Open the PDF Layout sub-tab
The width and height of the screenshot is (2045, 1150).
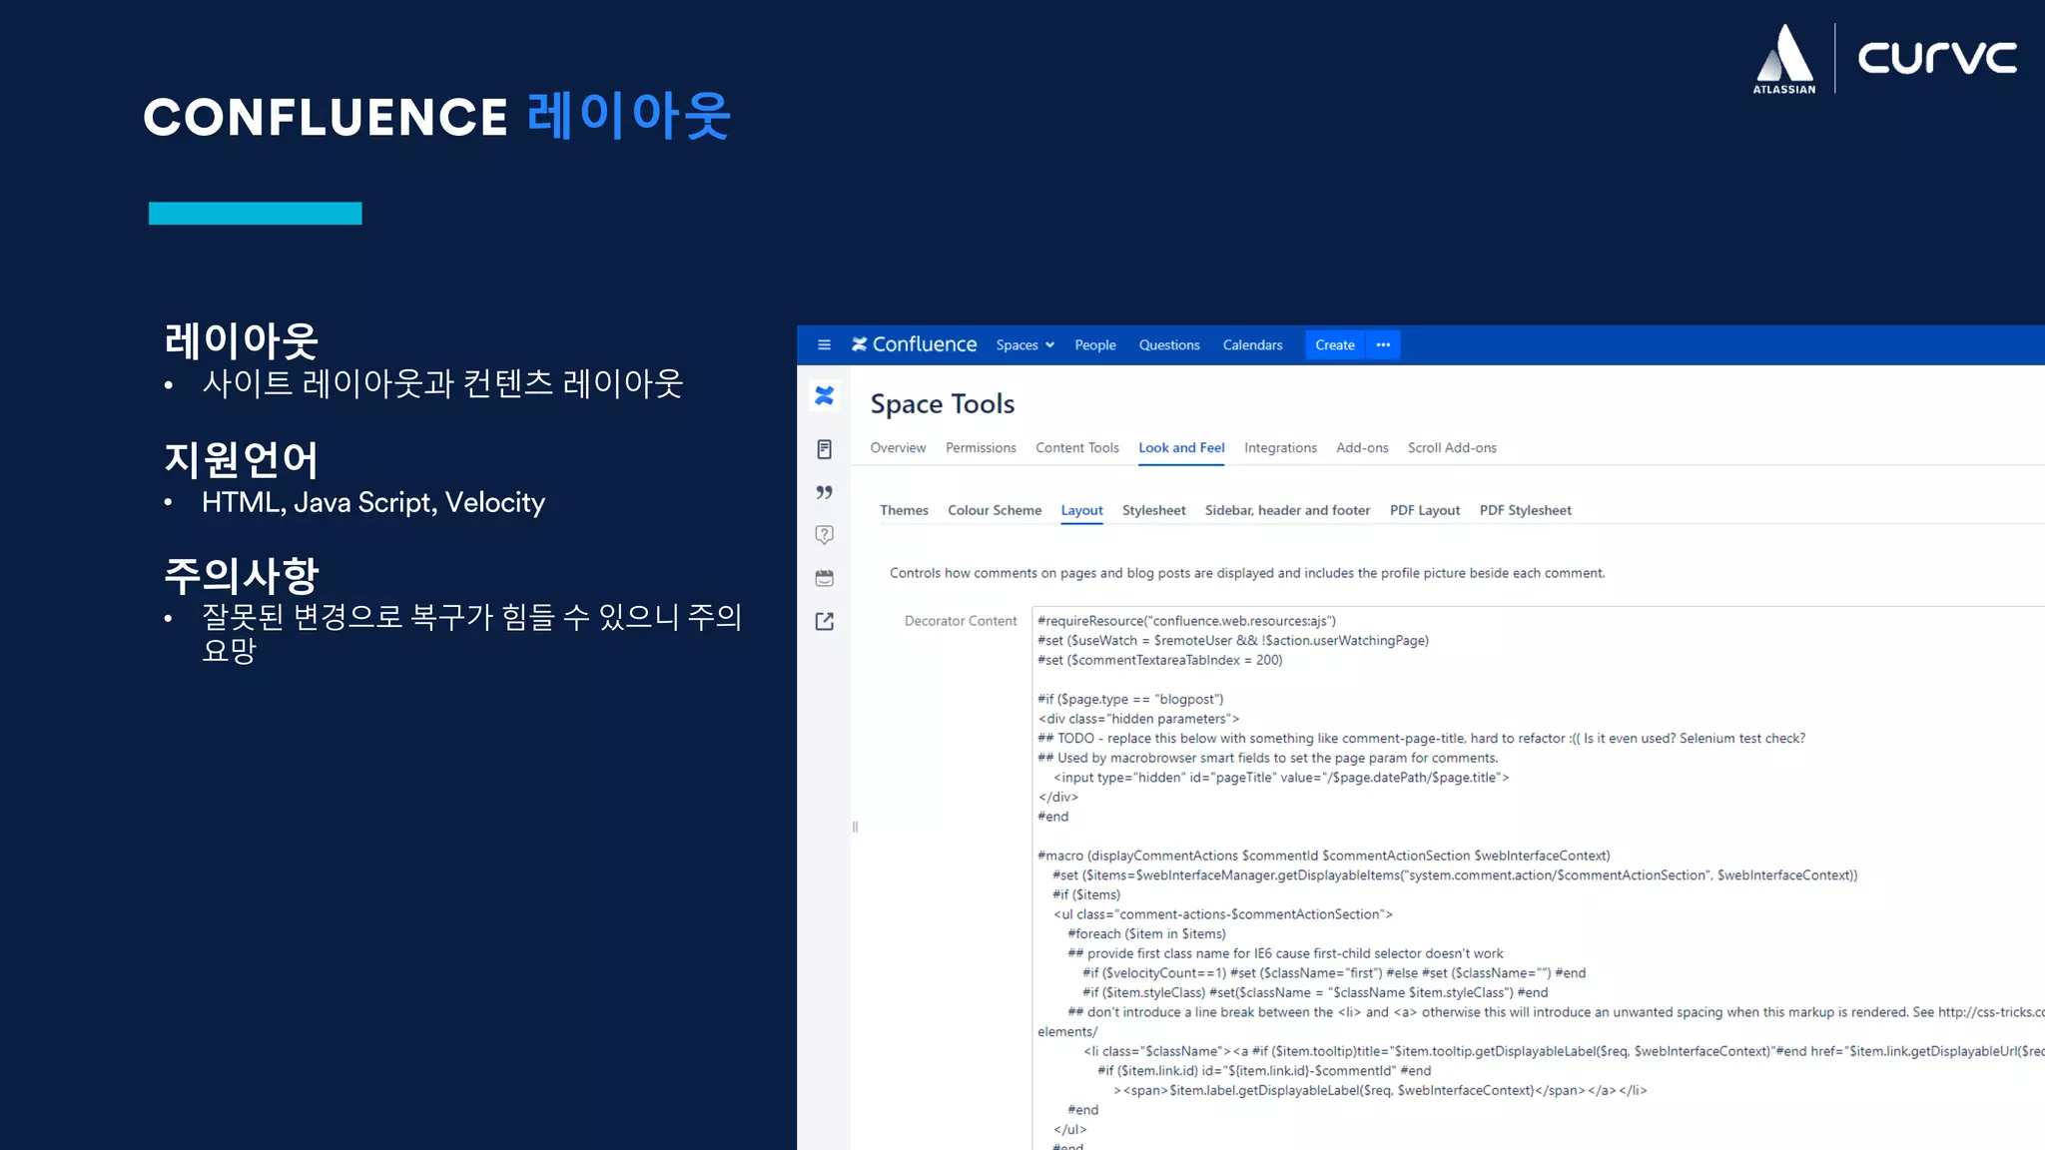[1425, 510]
